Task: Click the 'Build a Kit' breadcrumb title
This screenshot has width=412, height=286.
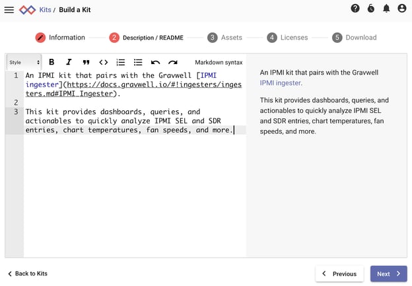Action: click(75, 10)
